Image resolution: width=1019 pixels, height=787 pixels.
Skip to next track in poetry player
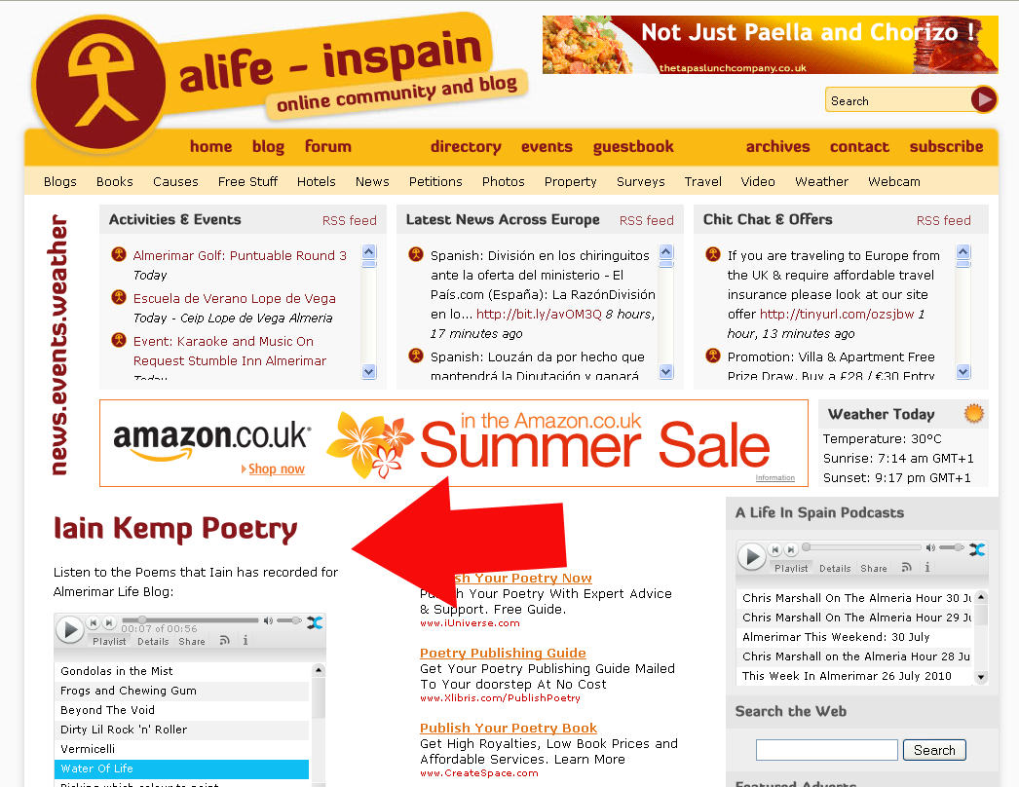(x=109, y=622)
